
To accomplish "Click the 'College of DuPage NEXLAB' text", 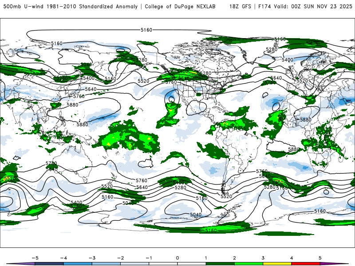I will 180,7.
